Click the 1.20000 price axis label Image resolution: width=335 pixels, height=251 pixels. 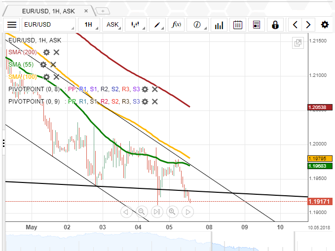click(x=318, y=144)
